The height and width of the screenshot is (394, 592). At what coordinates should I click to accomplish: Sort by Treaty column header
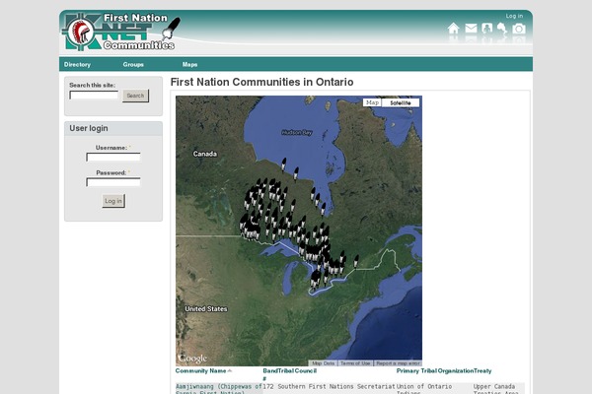[482, 371]
